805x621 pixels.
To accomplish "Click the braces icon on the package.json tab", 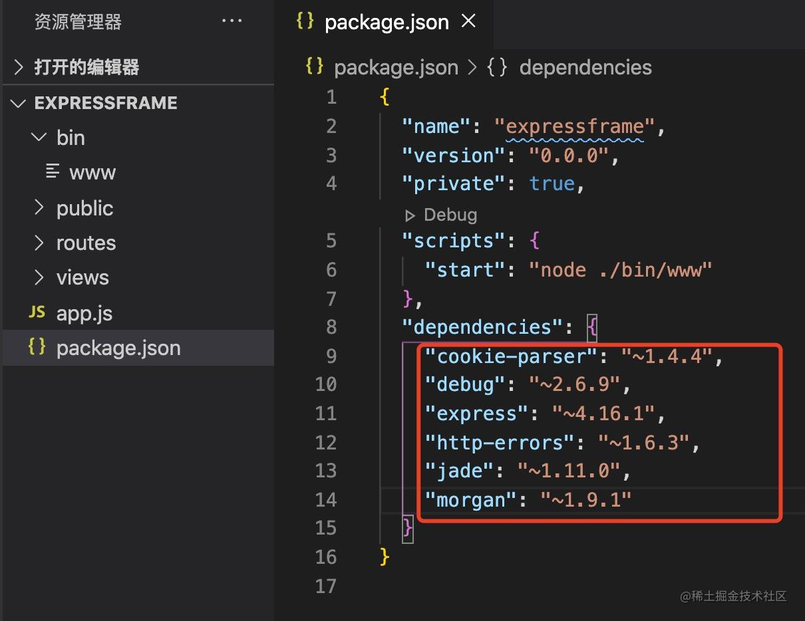I will 304,22.
